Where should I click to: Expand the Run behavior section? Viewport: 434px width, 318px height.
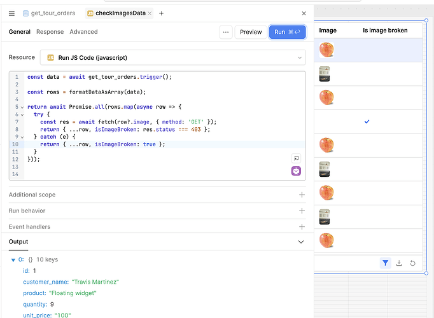[x=302, y=211]
